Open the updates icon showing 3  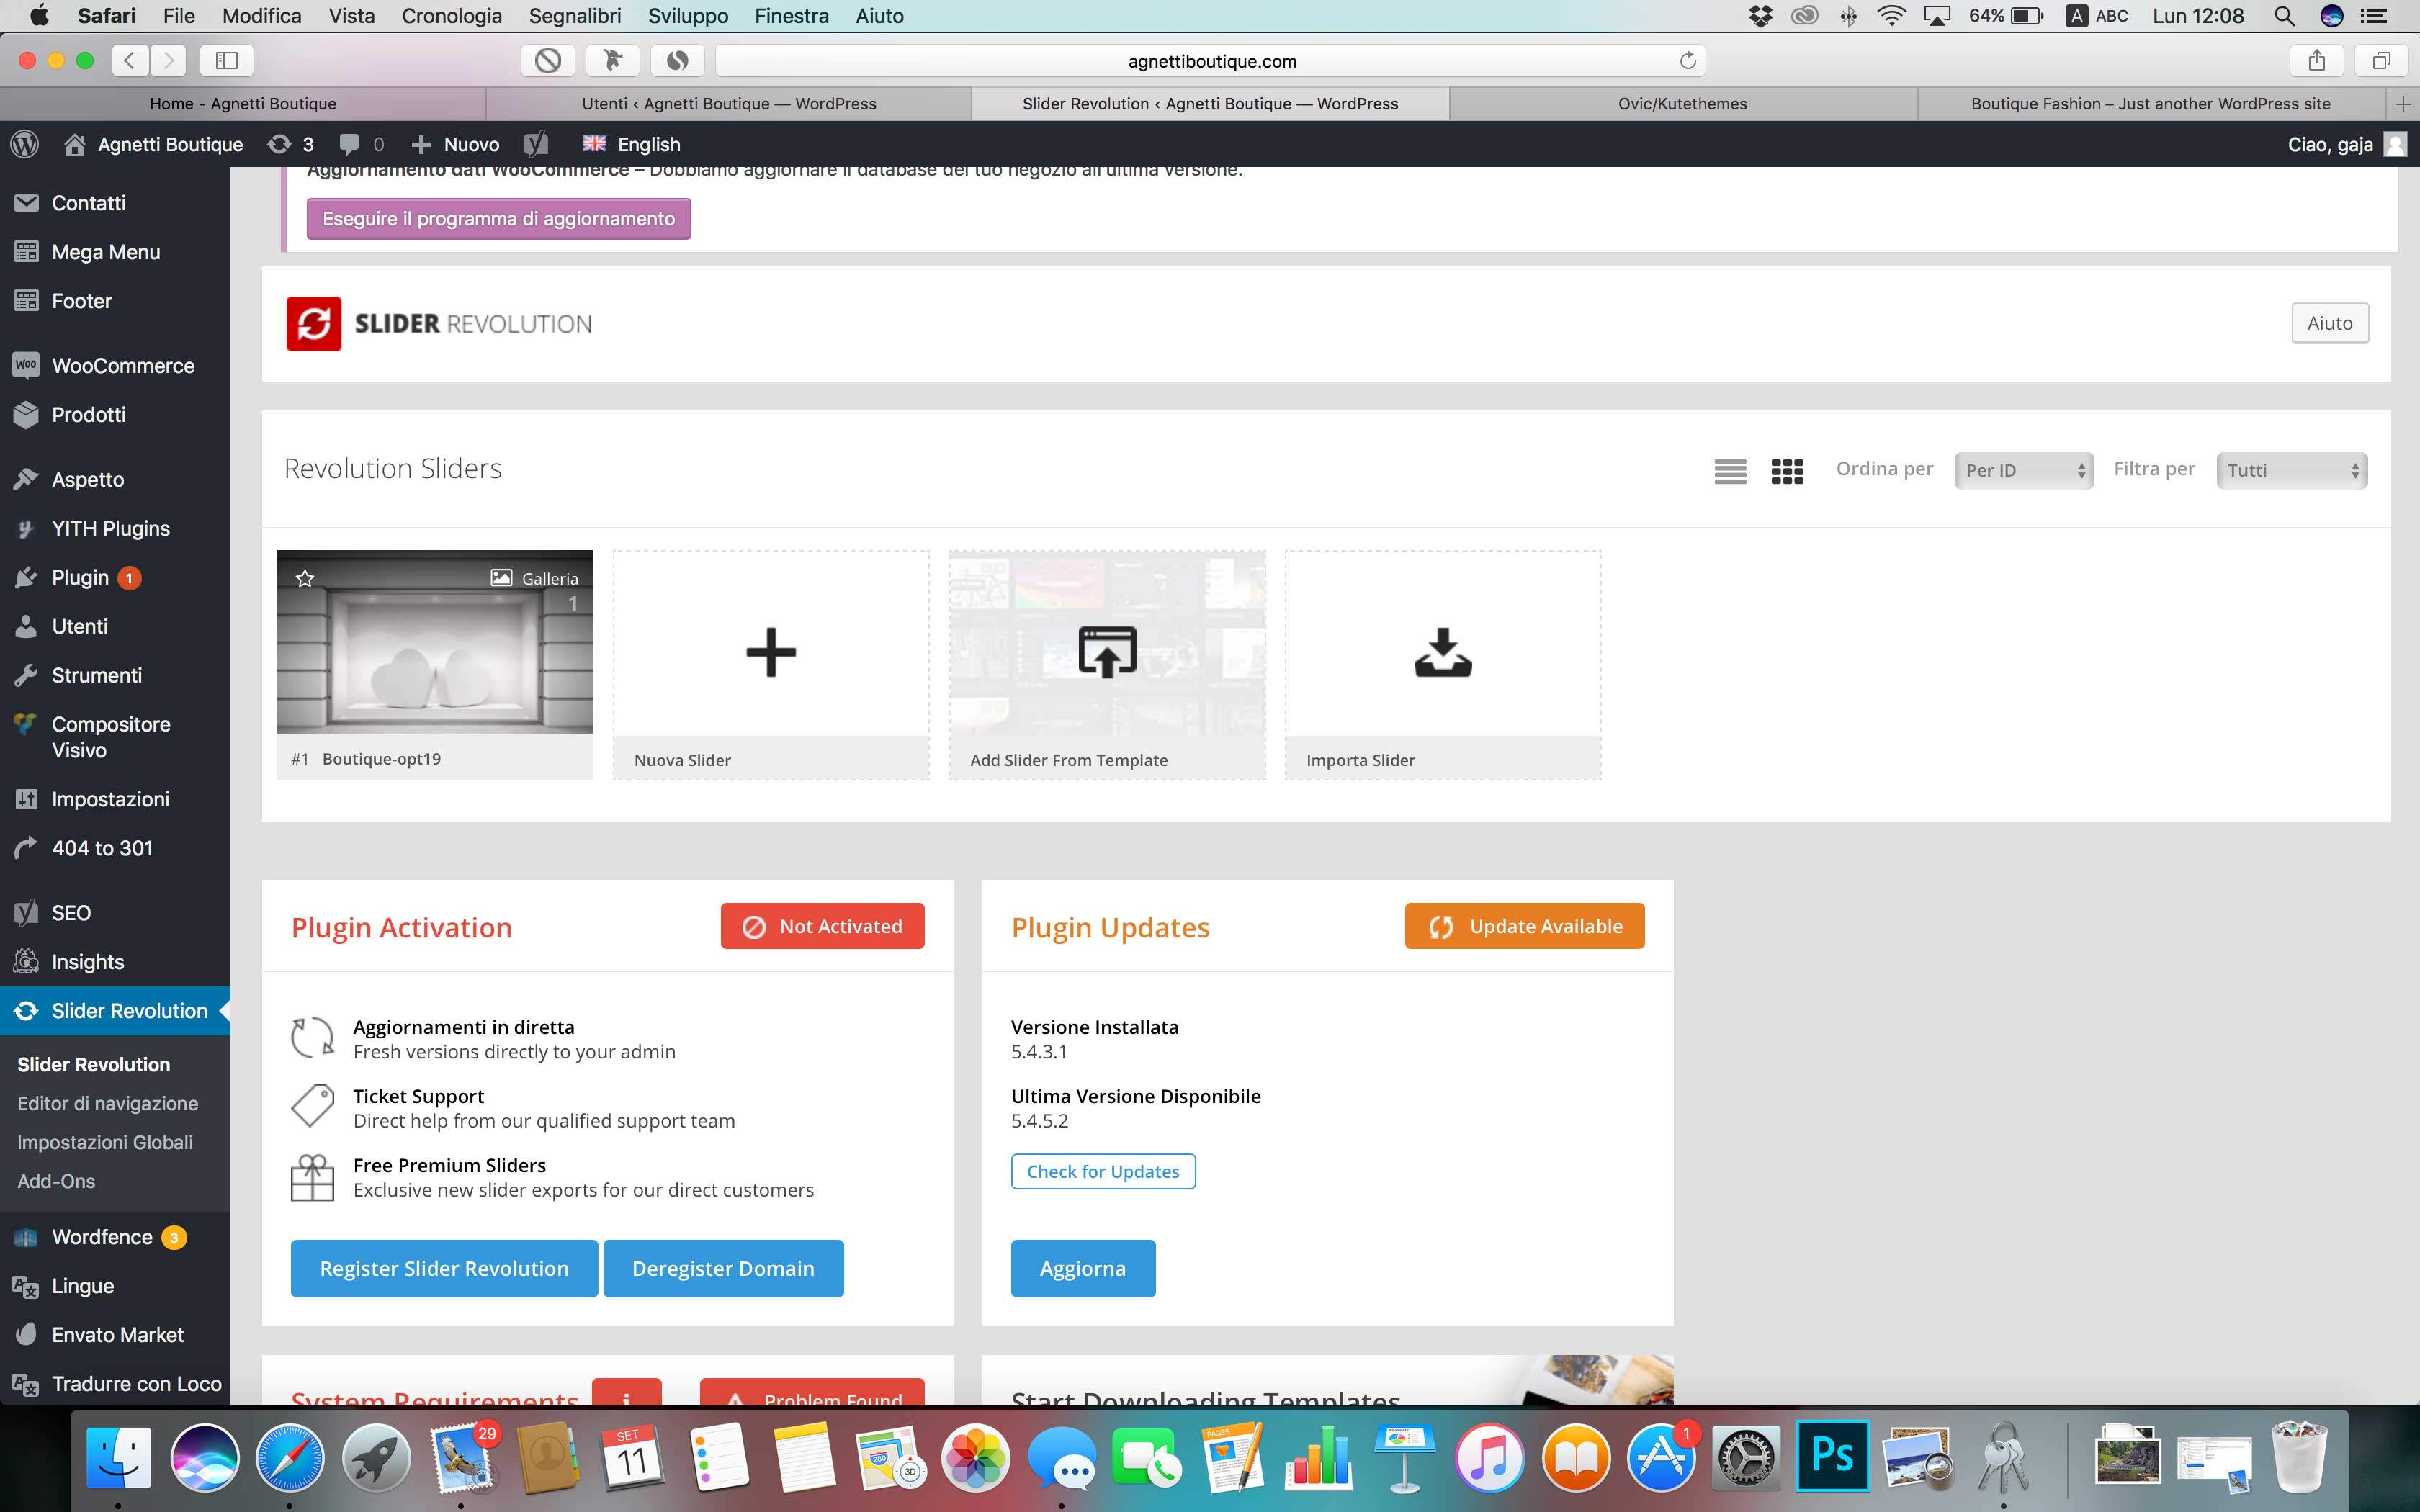click(291, 144)
